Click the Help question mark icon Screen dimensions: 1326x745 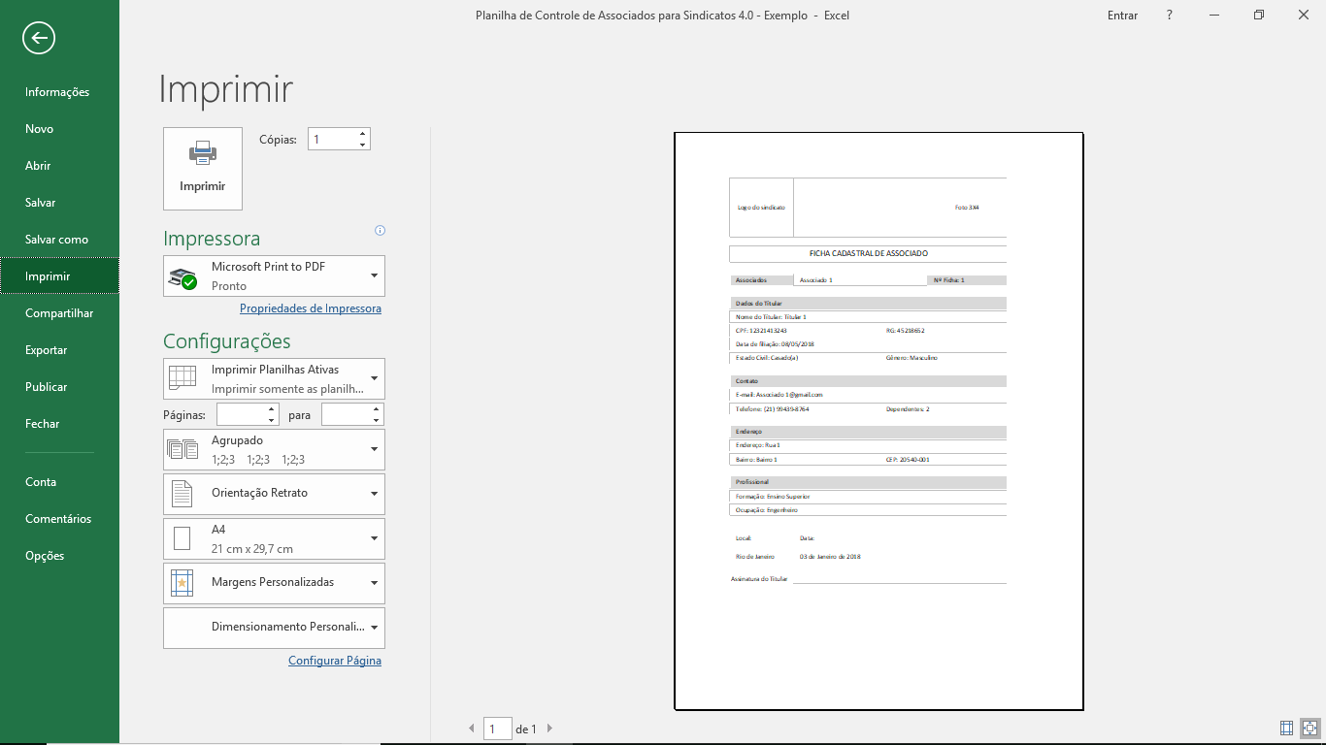(x=1170, y=16)
